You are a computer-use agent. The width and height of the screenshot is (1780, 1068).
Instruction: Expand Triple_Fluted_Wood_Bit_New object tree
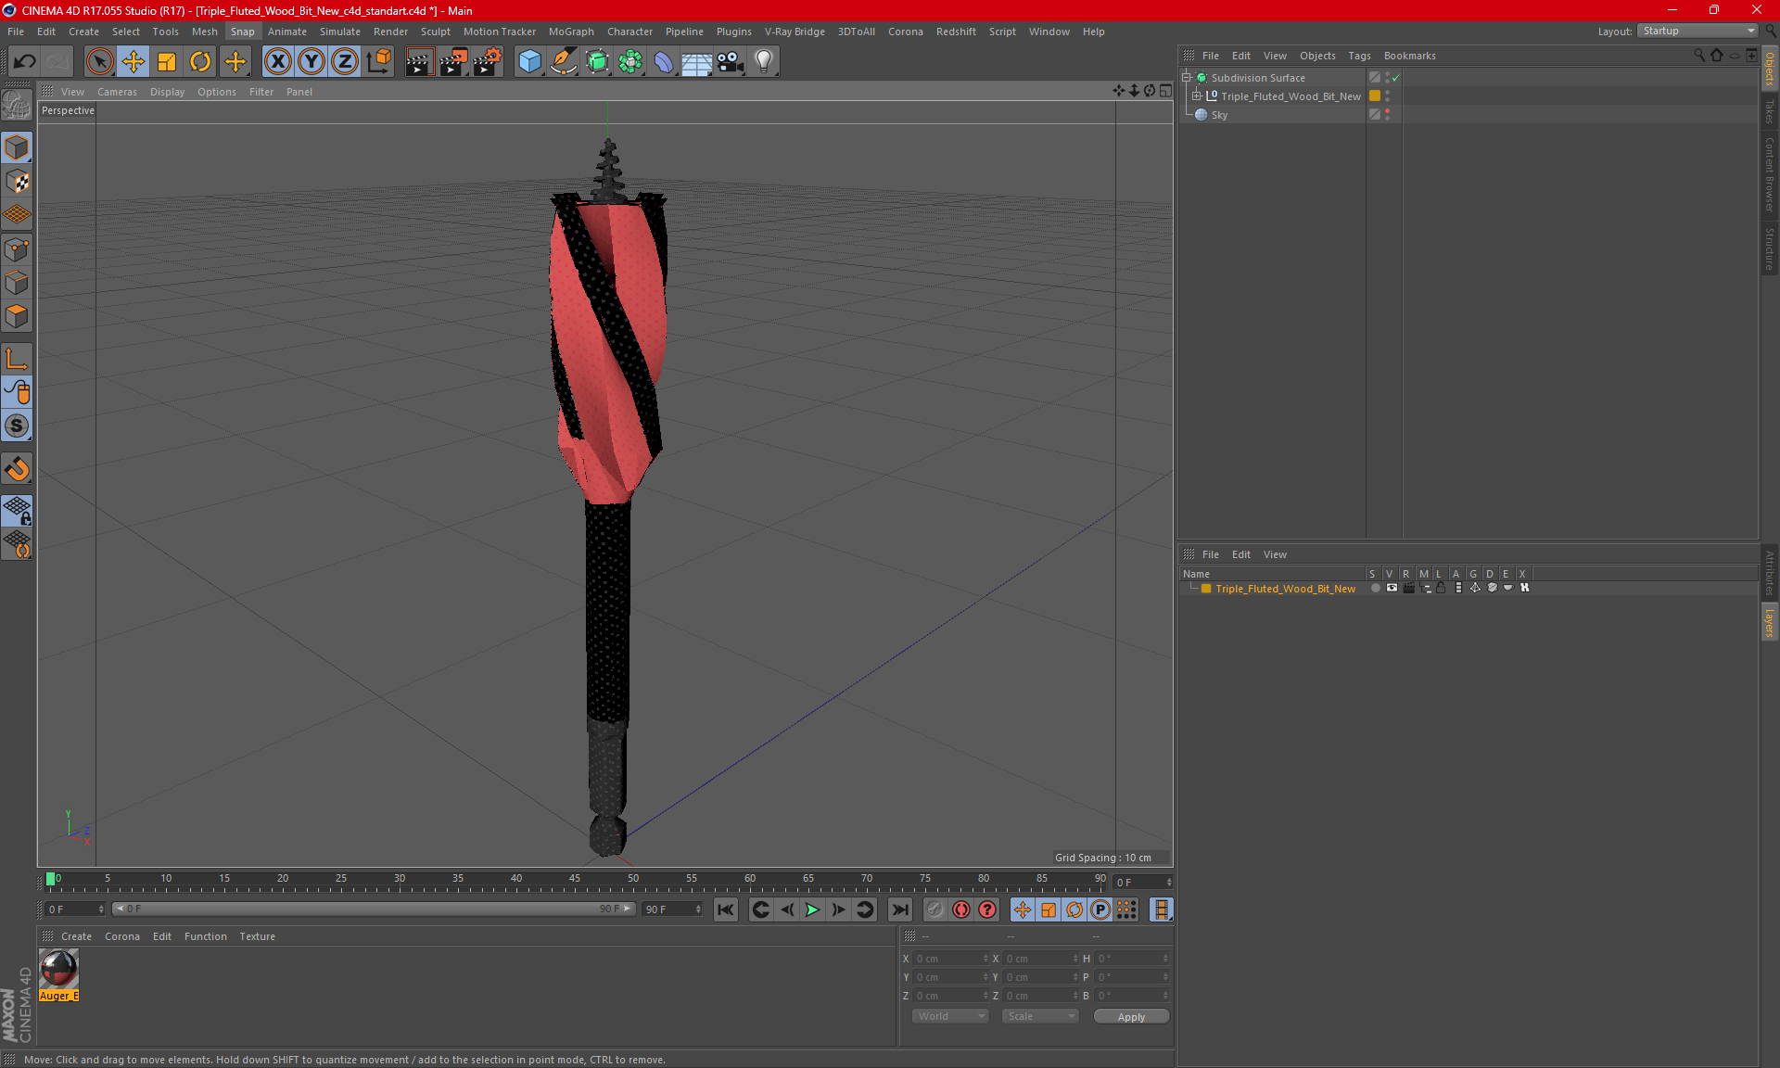(x=1197, y=95)
